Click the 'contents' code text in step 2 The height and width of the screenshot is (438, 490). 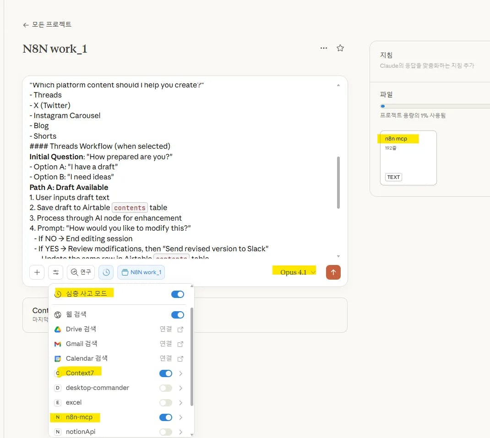[130, 208]
